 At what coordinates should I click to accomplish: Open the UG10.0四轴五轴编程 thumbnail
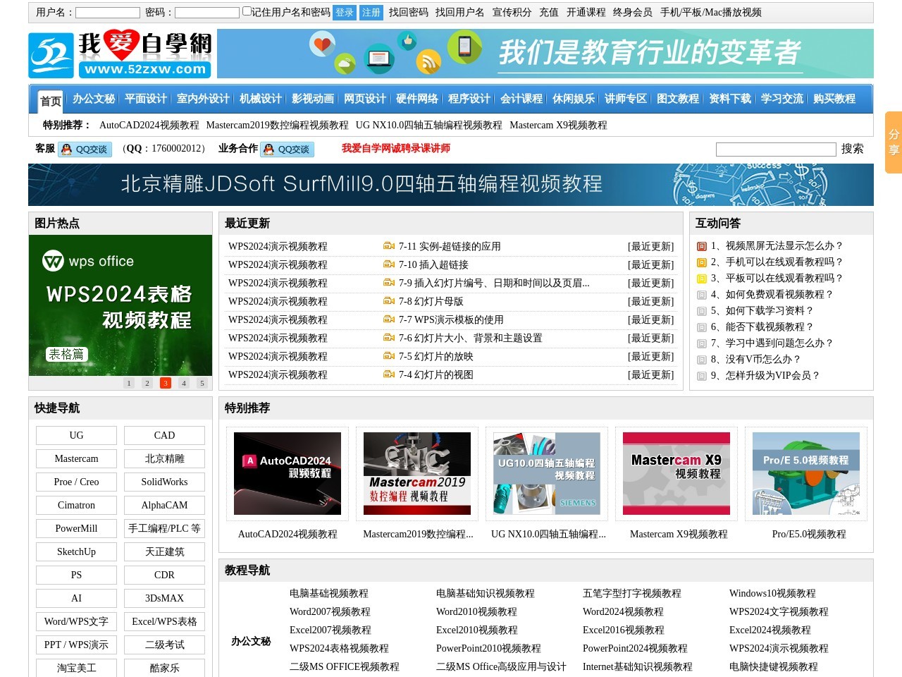[x=547, y=473]
